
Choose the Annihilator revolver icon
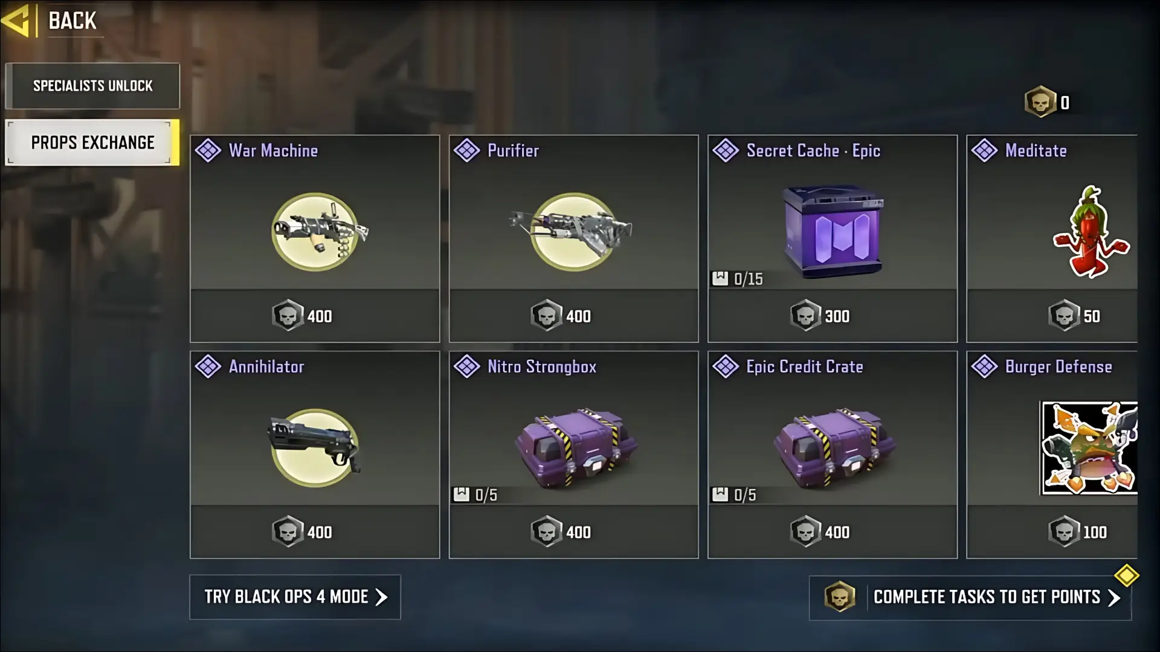(314, 447)
